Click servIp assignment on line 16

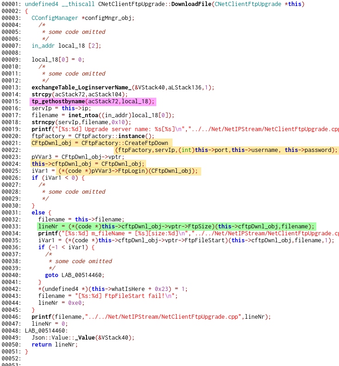61,108
